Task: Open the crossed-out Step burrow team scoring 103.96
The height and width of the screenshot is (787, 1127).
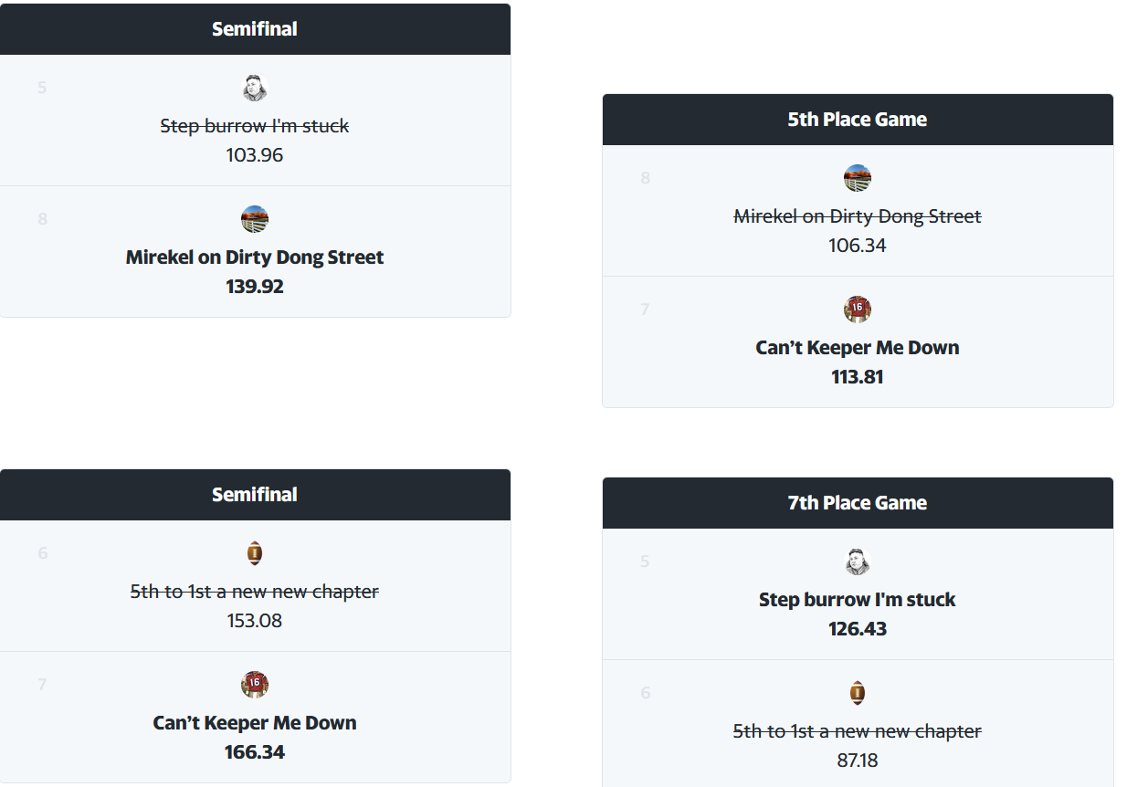Action: [x=255, y=126]
